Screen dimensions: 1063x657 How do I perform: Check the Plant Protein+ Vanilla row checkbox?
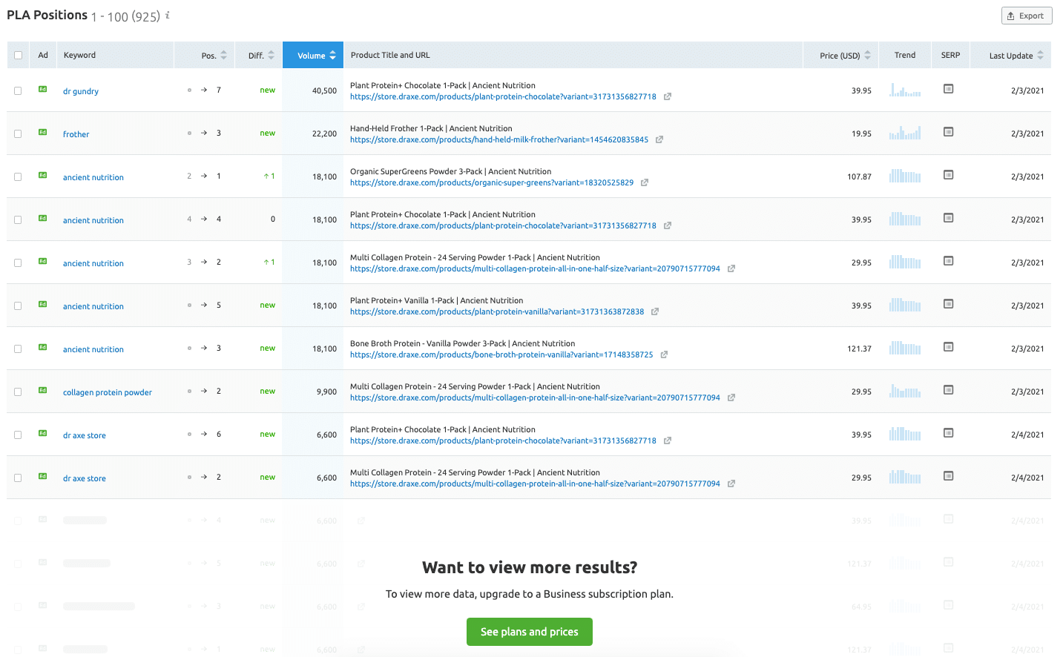[18, 306]
